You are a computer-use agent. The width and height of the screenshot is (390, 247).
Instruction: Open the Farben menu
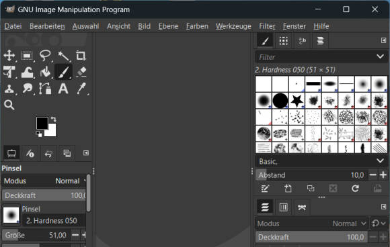pos(197,26)
